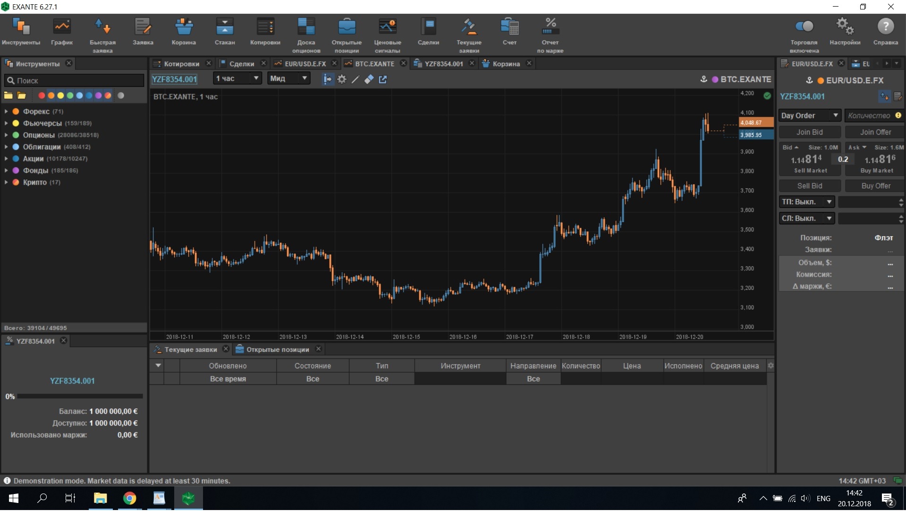This screenshot has height=511, width=906.
Task: Open the СЛ: Выкл. stop loss dropdown
Action: tap(806, 219)
